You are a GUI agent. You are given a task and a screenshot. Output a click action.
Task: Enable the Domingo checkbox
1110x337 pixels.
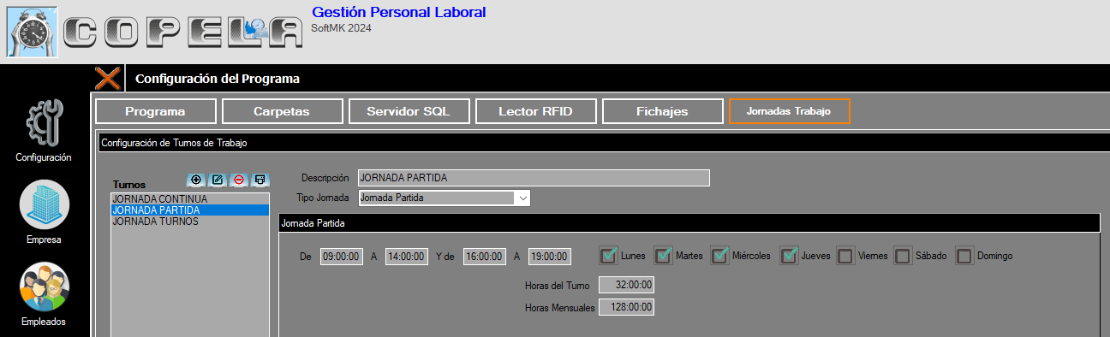click(x=964, y=256)
